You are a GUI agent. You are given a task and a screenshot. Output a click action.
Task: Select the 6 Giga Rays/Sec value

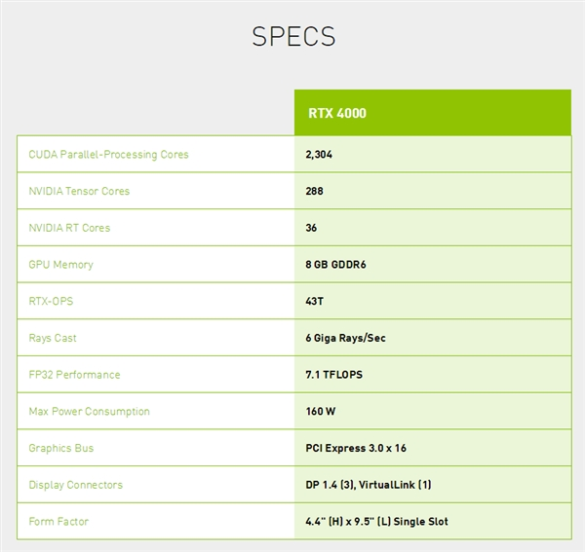pyautogui.click(x=345, y=338)
